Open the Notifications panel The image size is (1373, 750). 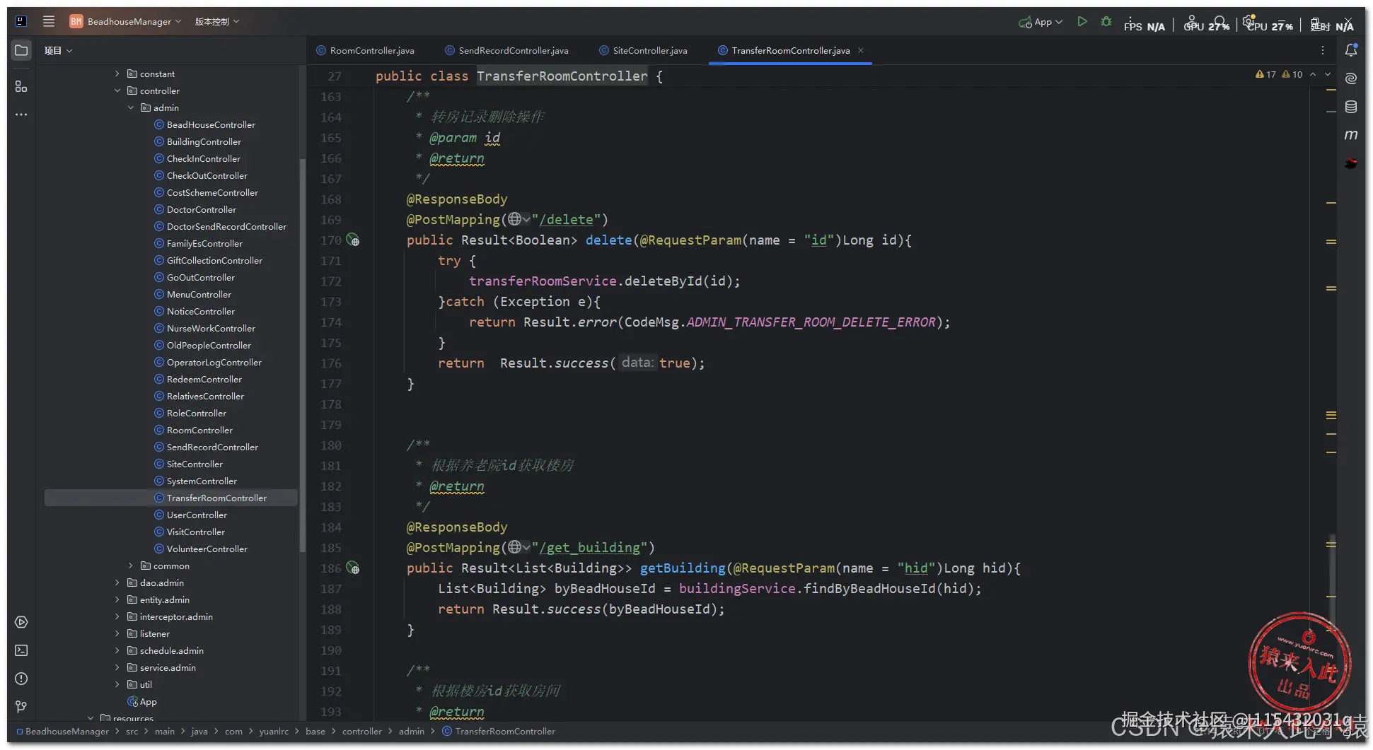pos(1350,50)
